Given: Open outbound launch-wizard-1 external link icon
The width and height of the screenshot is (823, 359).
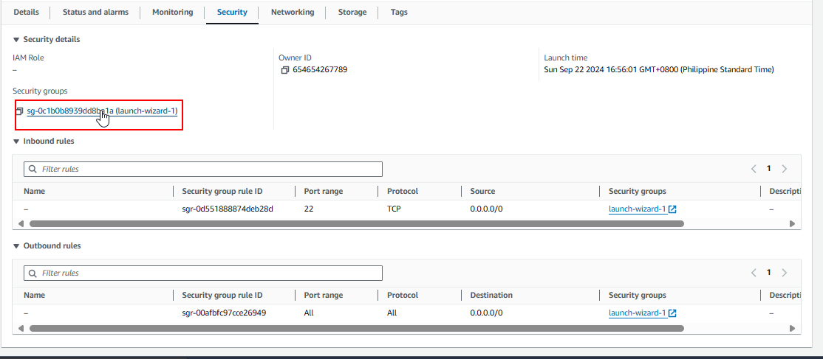Looking at the screenshot, I should pos(672,313).
